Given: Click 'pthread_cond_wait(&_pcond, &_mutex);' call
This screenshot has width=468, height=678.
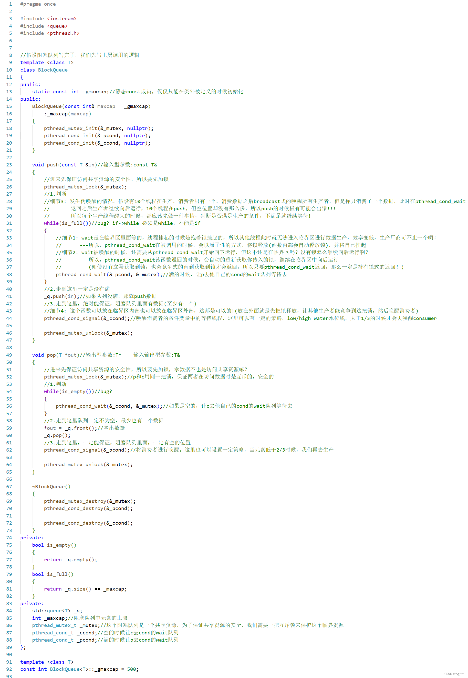Looking at the screenshot, I should pyautogui.click(x=109, y=274).
